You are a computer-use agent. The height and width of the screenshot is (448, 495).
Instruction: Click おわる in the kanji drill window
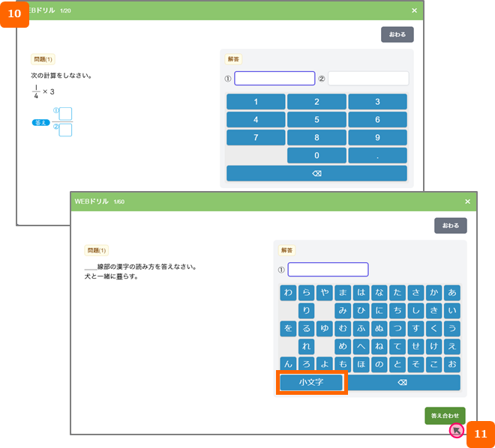point(450,225)
